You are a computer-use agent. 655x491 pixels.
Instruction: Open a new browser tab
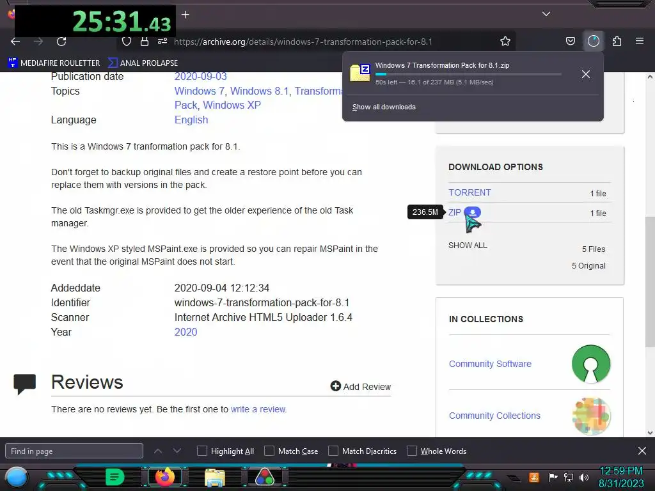point(185,15)
